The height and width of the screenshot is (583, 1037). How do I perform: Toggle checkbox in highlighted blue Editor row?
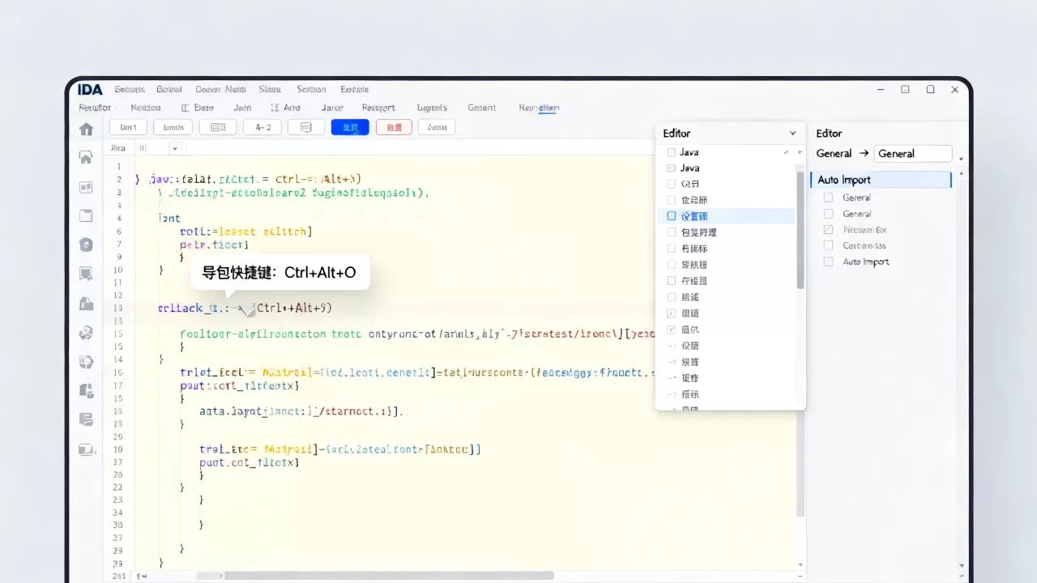[x=671, y=216]
